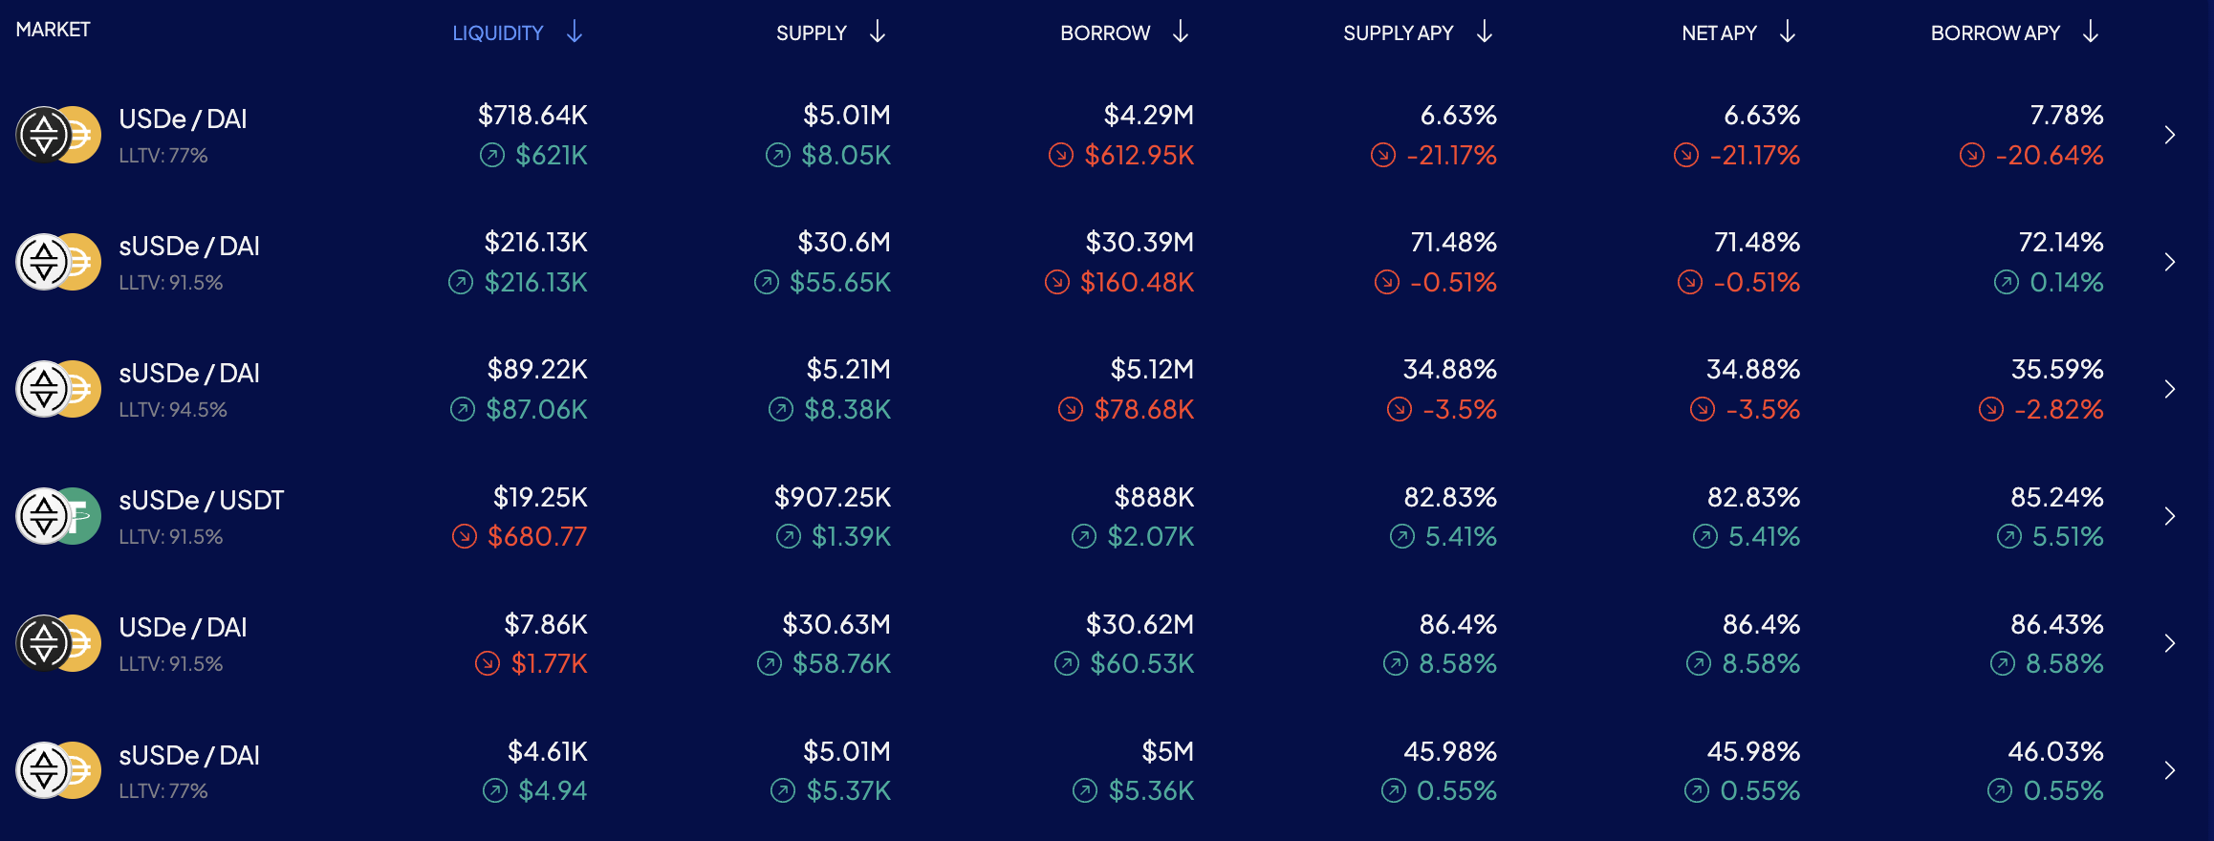Viewport: 2214px width, 841px height.
Task: Click the Net APY sort arrow
Action: pyautogui.click(x=1788, y=32)
